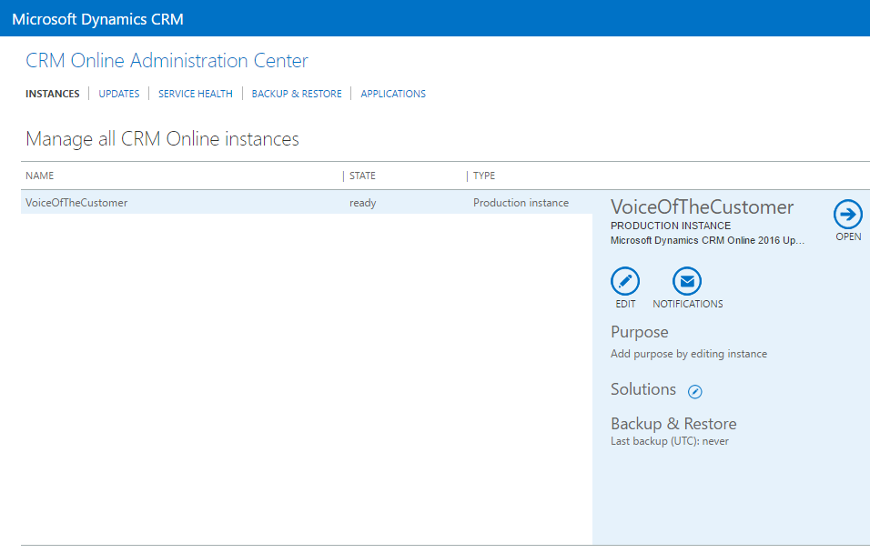This screenshot has width=870, height=553.
Task: Click the Solutions heading in details panel
Action: [x=642, y=389]
